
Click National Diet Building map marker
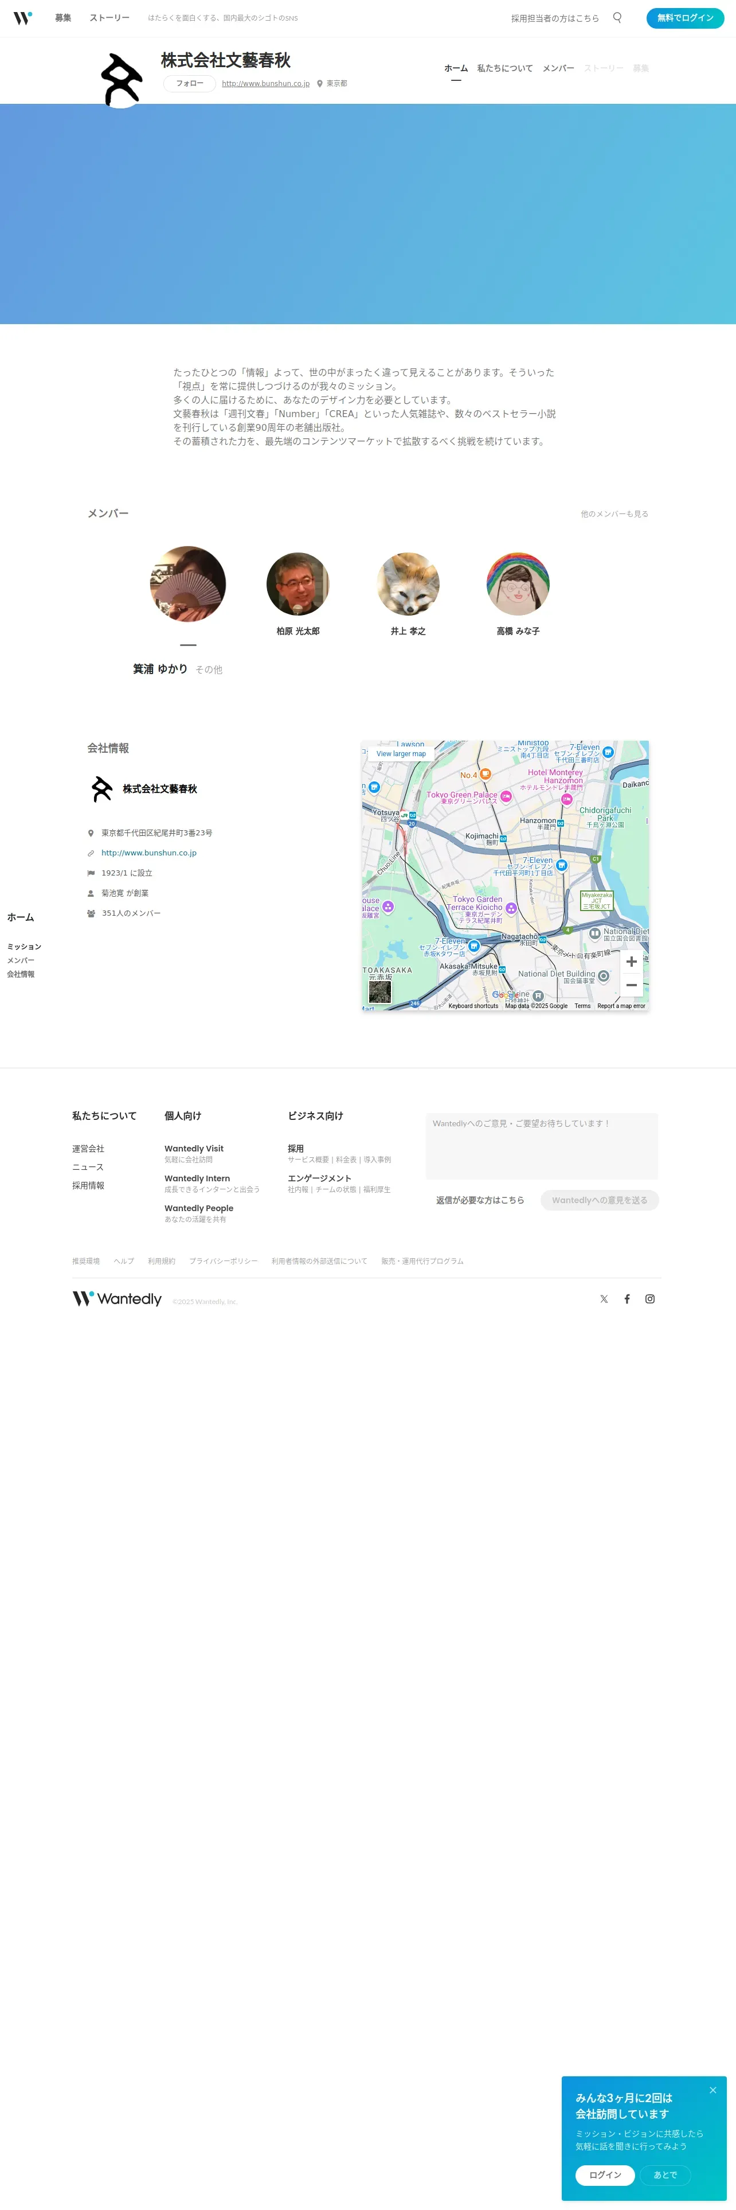coord(603,976)
